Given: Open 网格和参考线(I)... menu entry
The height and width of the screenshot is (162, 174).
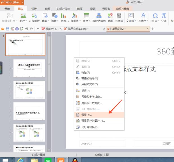Looking at the screenshot, I should pyautogui.click(x=99, y=97).
